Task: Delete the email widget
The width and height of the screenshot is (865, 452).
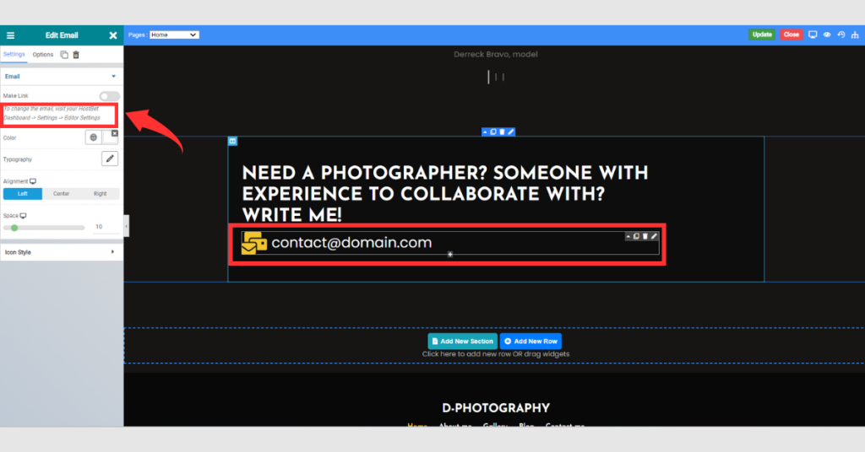Action: tap(645, 236)
